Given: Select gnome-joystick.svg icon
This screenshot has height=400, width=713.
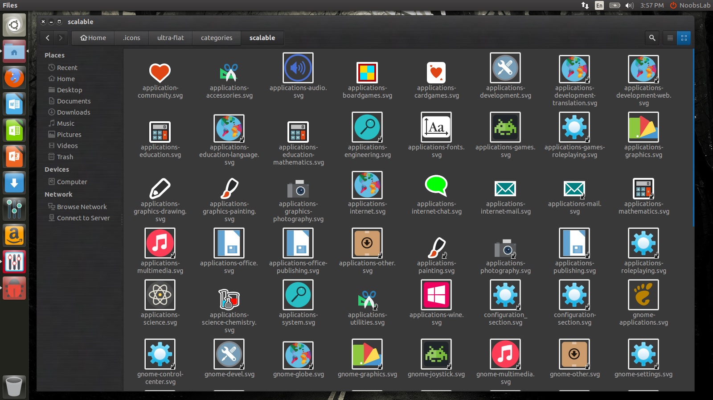Looking at the screenshot, I should (436, 354).
